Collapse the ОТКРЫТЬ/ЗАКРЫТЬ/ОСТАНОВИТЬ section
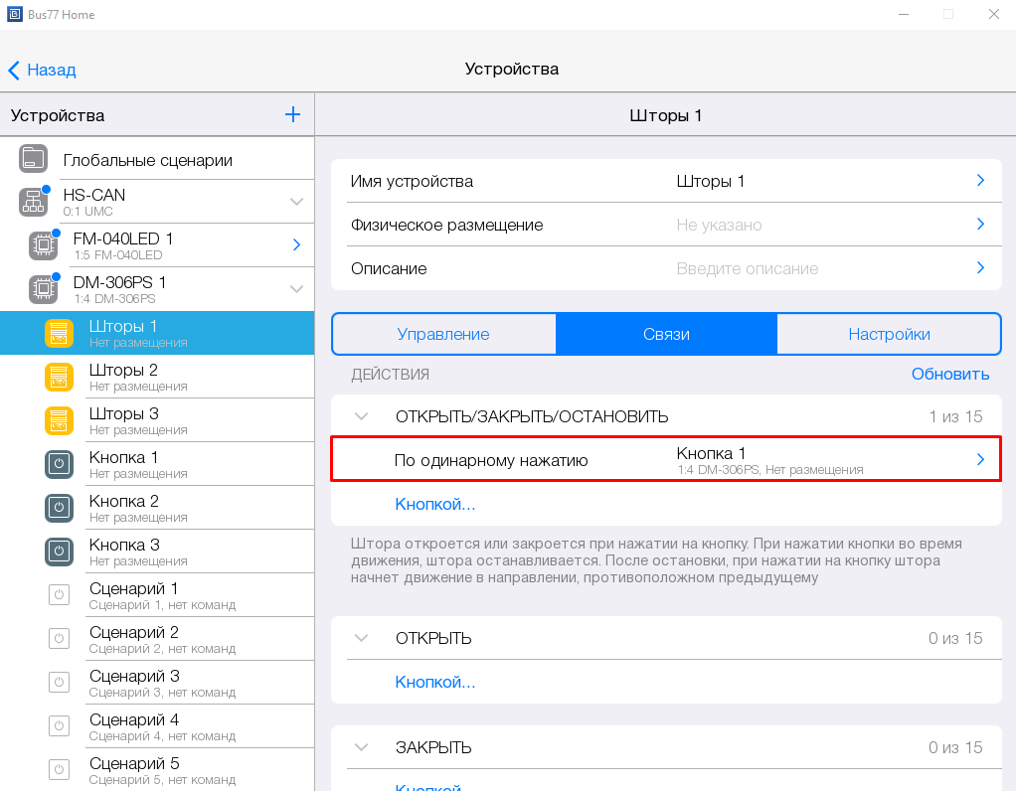 coord(362,416)
